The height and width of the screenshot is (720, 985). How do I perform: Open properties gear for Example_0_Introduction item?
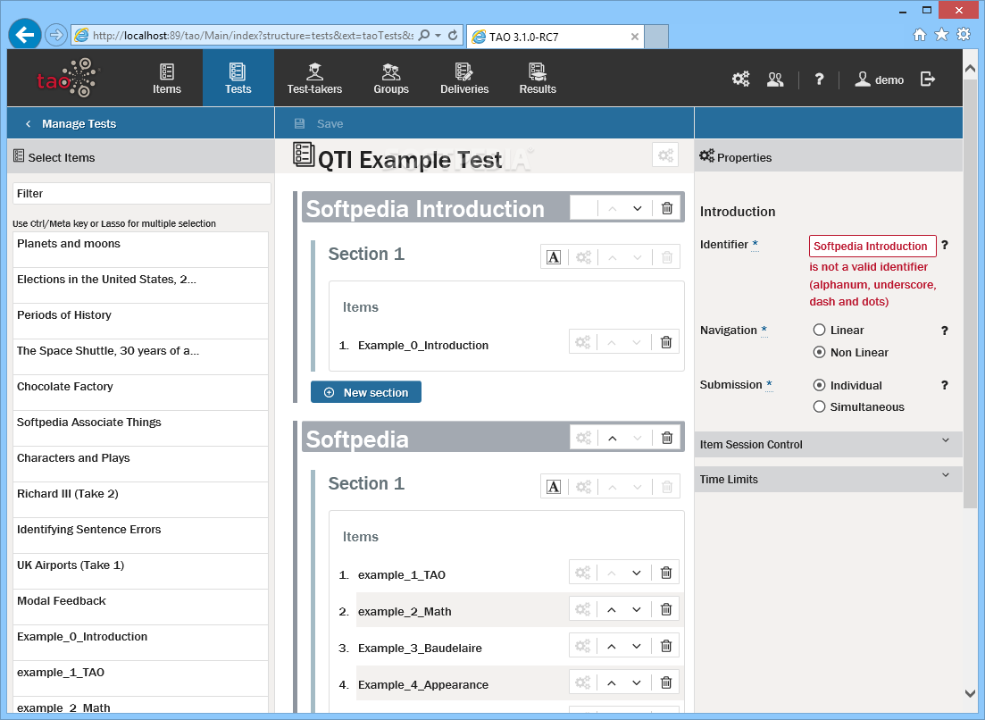pos(583,342)
